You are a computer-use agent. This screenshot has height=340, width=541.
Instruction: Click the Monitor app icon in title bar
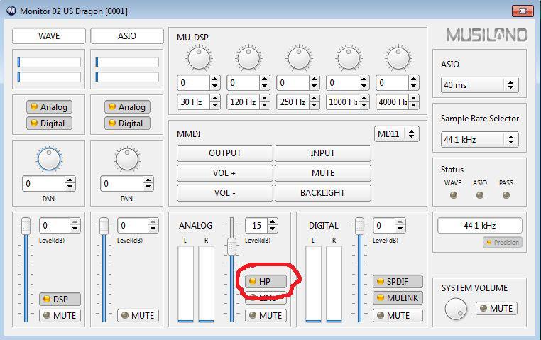pyautogui.click(x=11, y=11)
